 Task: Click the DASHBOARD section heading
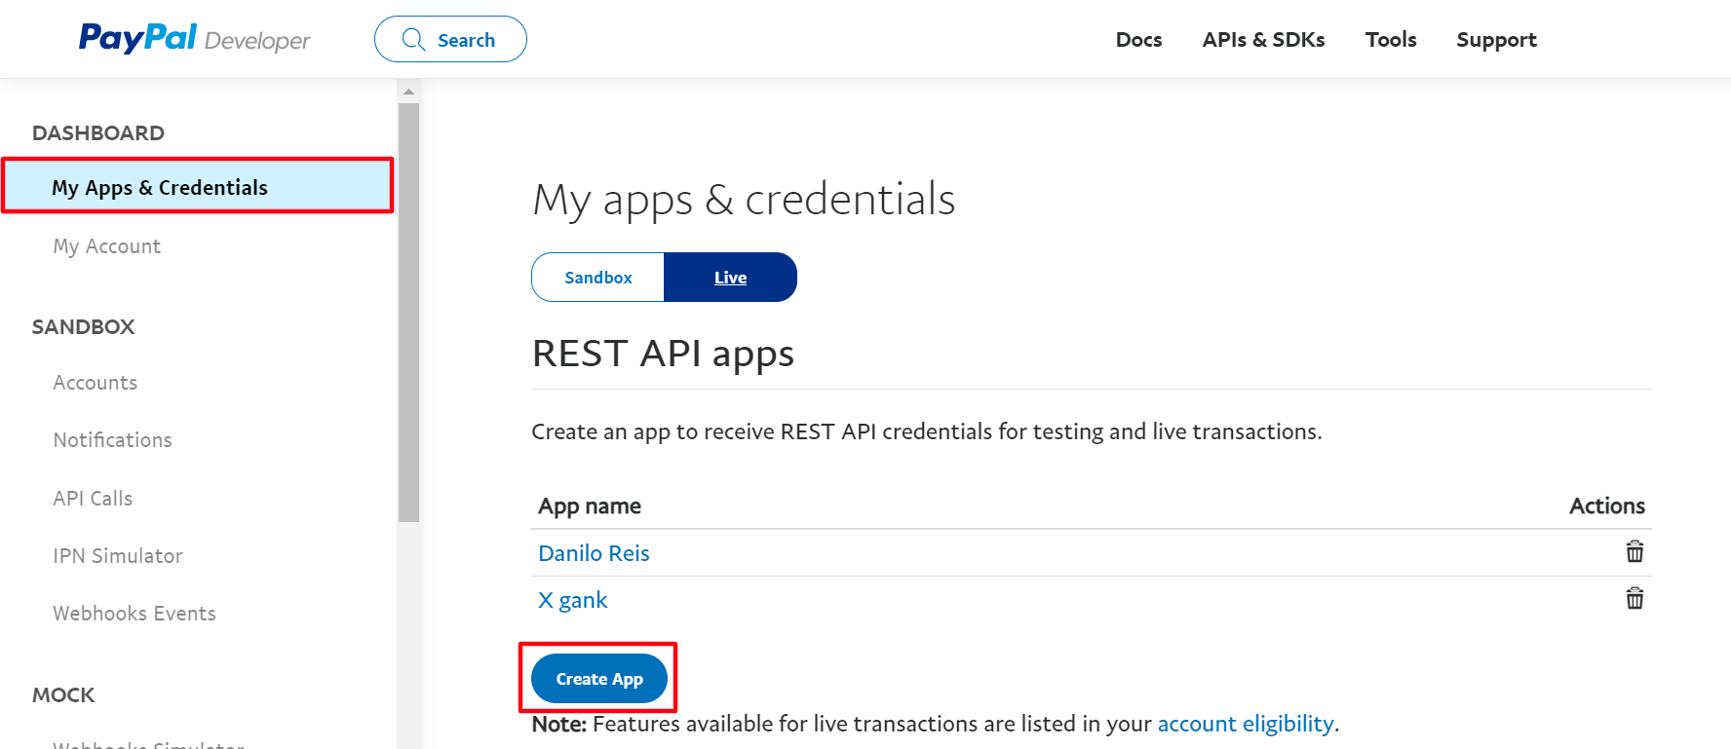coord(98,133)
